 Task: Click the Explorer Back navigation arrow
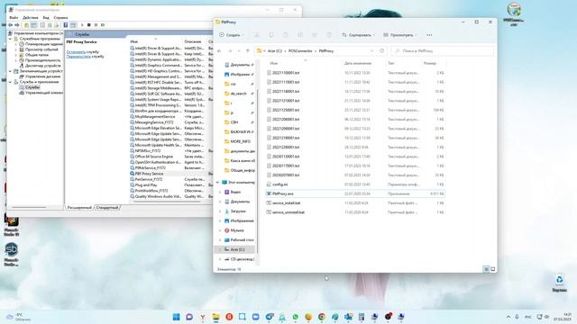click(220, 51)
